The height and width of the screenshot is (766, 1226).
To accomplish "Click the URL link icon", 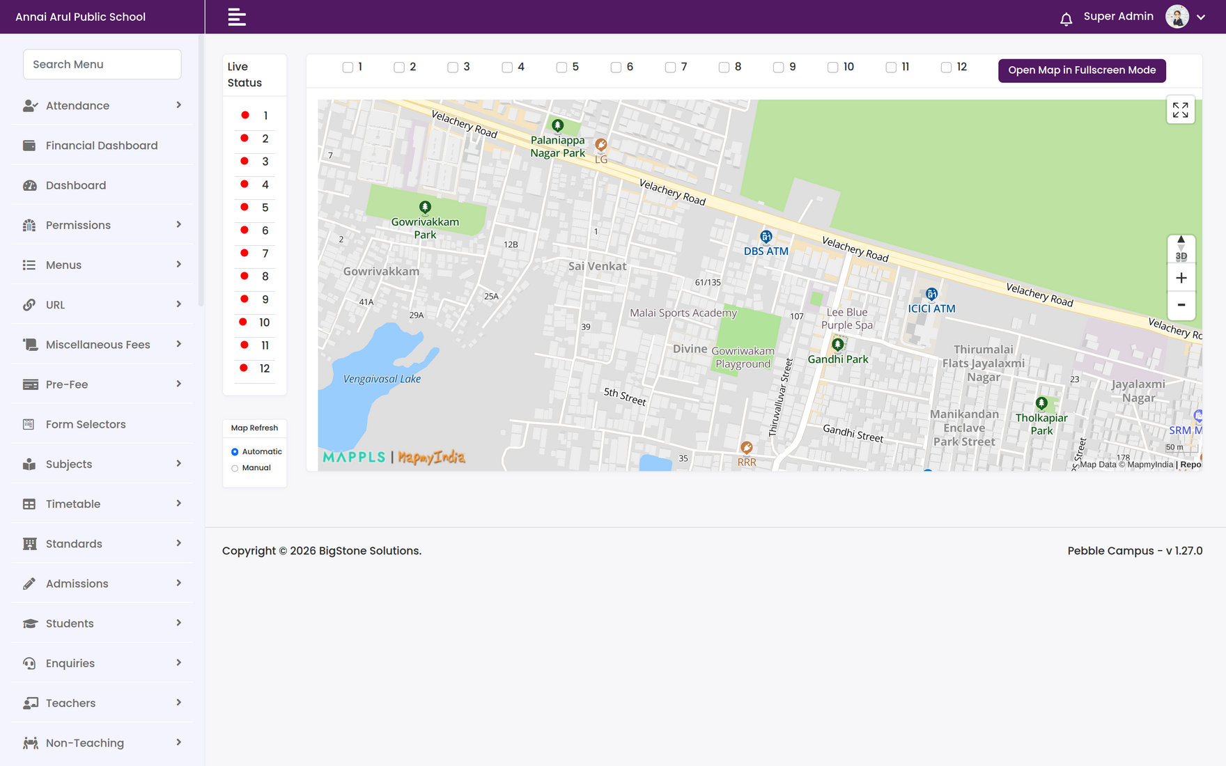I will click(29, 304).
